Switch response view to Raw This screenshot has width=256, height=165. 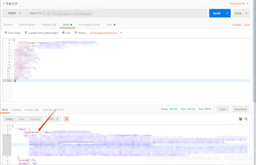pyautogui.click(x=22, y=119)
